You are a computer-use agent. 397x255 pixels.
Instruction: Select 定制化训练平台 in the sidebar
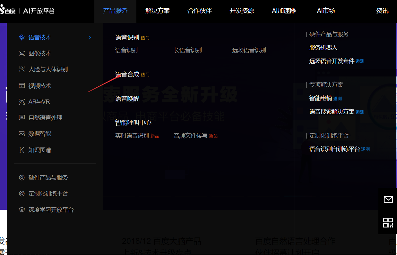[x=48, y=194]
